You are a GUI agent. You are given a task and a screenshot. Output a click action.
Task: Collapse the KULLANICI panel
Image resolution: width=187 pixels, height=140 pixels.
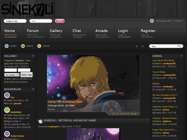click(33, 56)
